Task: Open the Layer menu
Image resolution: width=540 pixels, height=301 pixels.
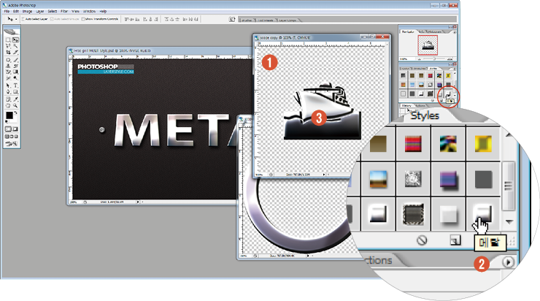Action: pyautogui.click(x=40, y=12)
